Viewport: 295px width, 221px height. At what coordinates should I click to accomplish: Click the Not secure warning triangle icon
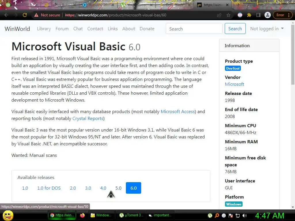click(x=36, y=15)
